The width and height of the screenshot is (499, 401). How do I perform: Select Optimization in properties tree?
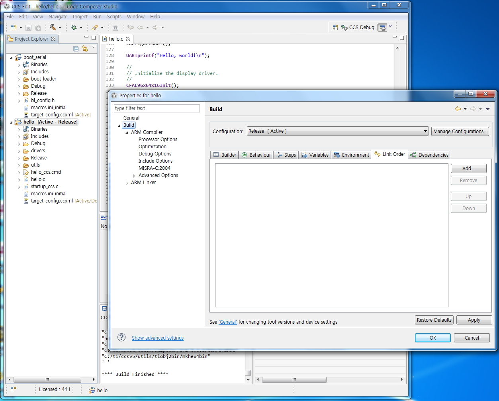(x=153, y=147)
